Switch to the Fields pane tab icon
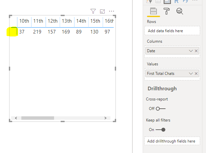 tap(154, 11)
